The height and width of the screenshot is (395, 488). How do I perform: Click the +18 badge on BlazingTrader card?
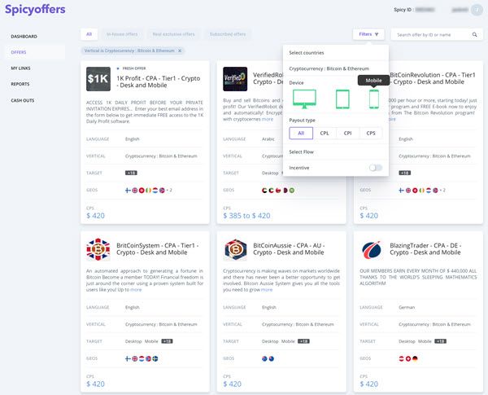(440, 341)
